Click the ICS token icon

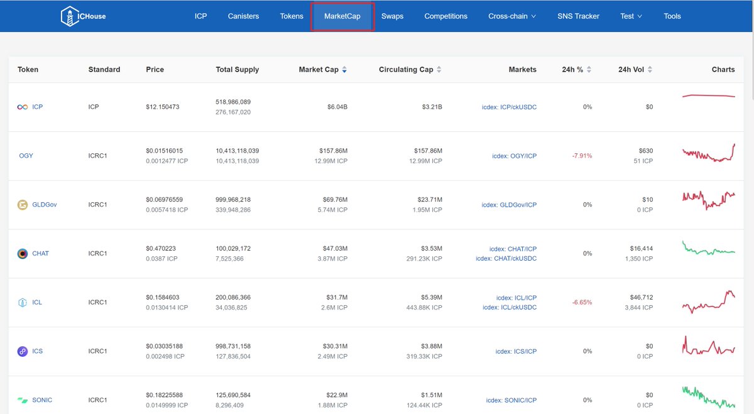(22, 351)
